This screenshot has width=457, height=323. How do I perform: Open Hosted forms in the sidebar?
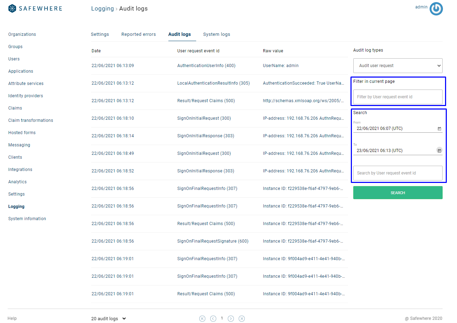point(22,133)
